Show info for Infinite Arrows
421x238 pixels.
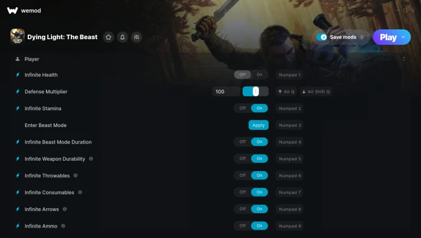pos(65,209)
